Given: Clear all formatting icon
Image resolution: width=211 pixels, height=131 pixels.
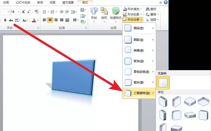Looking at the screenshot, I should (36, 12).
